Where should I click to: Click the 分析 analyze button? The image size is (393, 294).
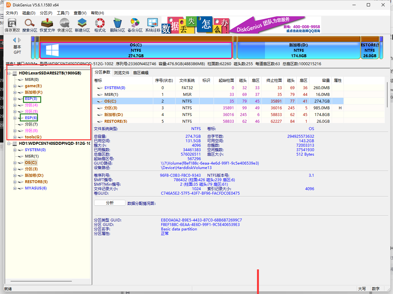pyautogui.click(x=110, y=203)
